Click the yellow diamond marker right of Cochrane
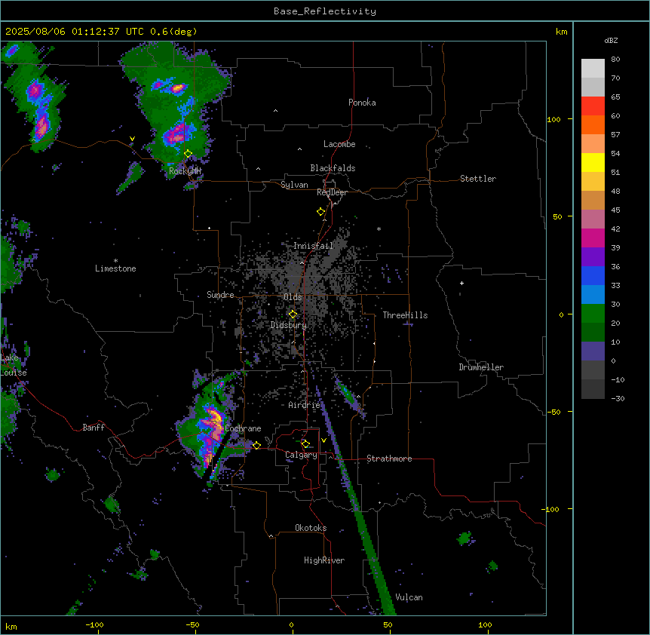This screenshot has width=650, height=635. 256,445
